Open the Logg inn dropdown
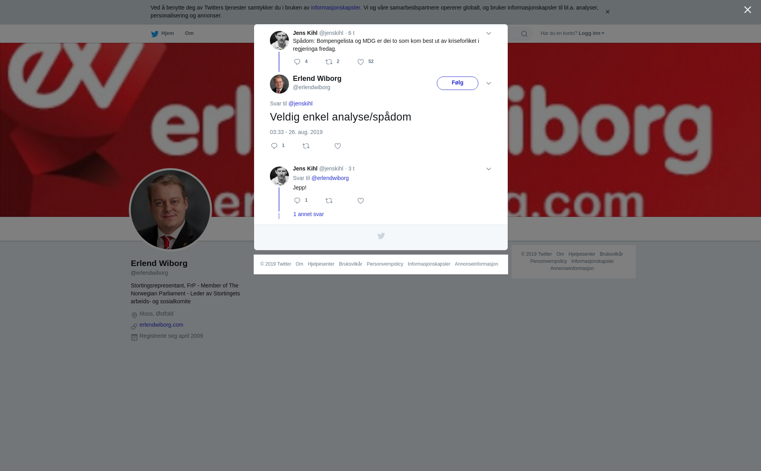761x471 pixels. (591, 33)
